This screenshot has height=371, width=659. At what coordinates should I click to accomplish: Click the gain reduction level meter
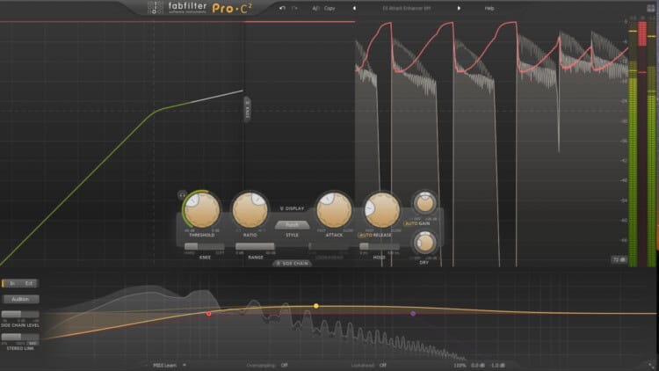tap(642, 143)
